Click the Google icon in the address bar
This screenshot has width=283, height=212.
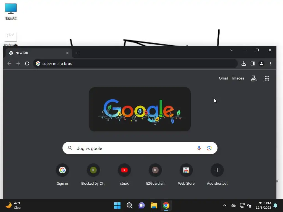point(38,63)
